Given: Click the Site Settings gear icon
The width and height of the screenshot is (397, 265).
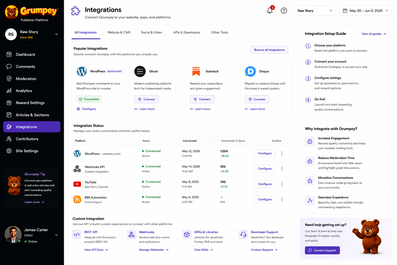Looking at the screenshot, I should pyautogui.click(x=9, y=151).
